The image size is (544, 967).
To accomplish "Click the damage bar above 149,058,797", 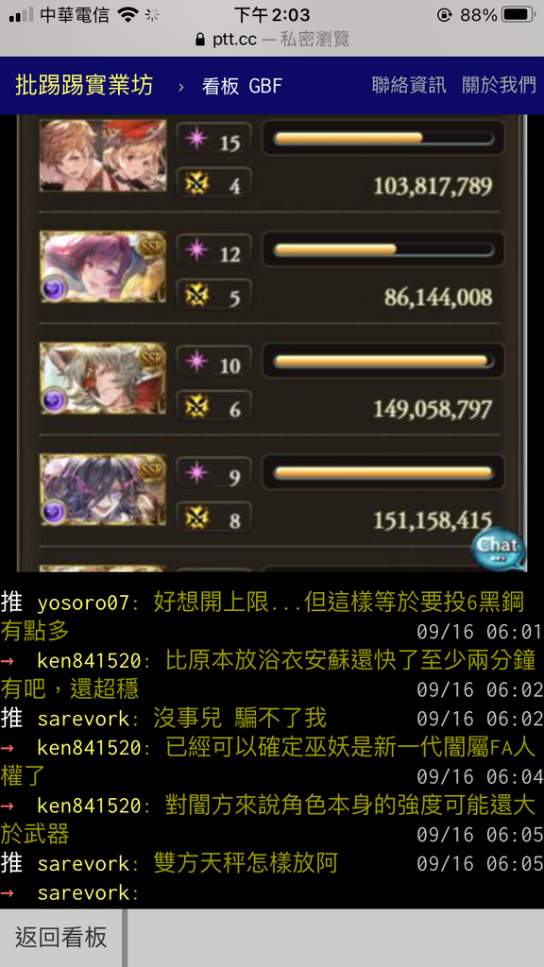I will pyautogui.click(x=383, y=361).
